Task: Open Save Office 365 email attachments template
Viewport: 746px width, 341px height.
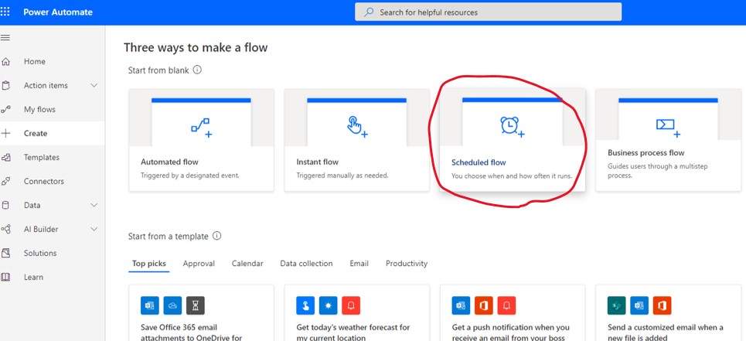Action: click(201, 313)
